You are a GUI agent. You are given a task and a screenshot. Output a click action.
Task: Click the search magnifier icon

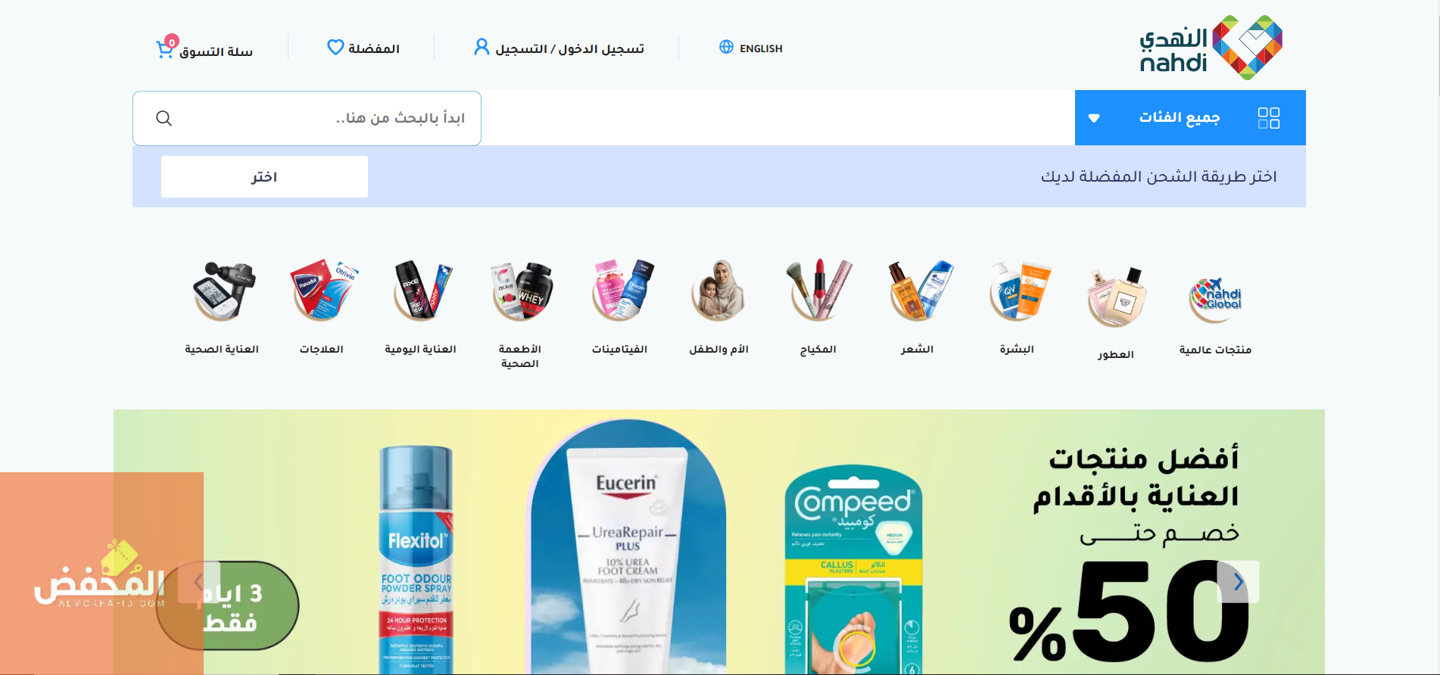point(164,118)
